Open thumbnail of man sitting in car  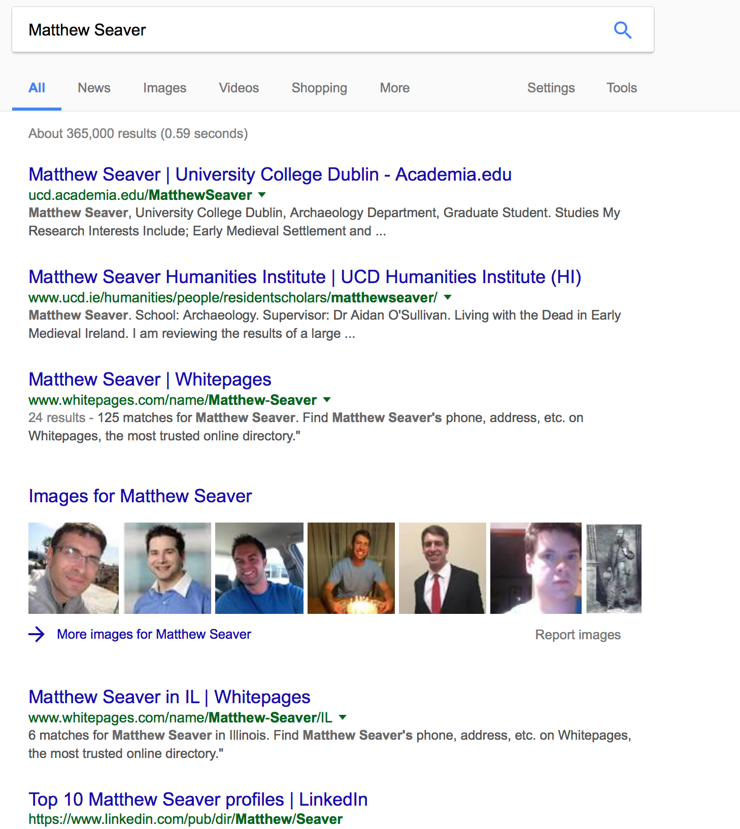pyautogui.click(x=259, y=568)
